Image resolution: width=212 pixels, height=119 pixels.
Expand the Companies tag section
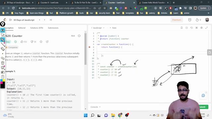coord(12,47)
